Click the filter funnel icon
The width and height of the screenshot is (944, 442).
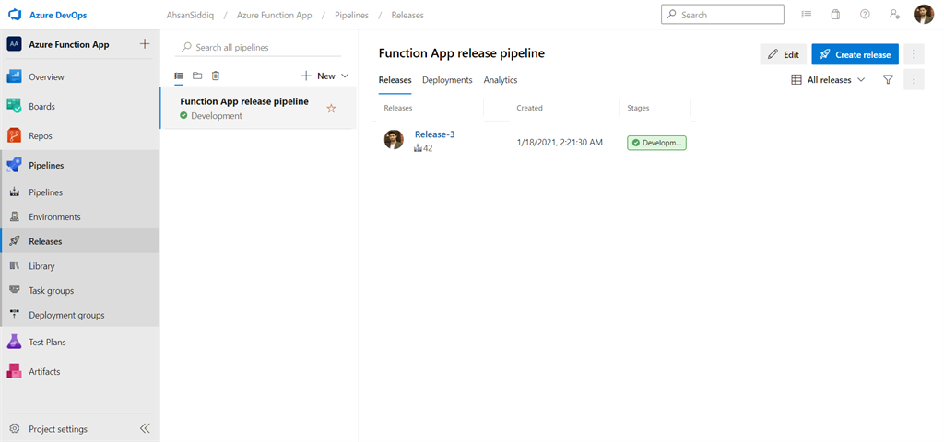tap(888, 79)
